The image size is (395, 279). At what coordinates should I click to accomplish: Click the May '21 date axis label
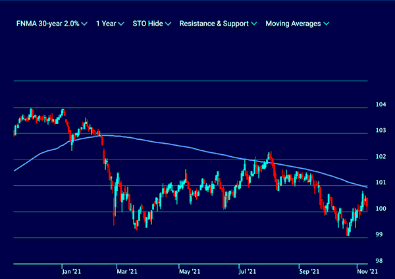click(x=188, y=270)
